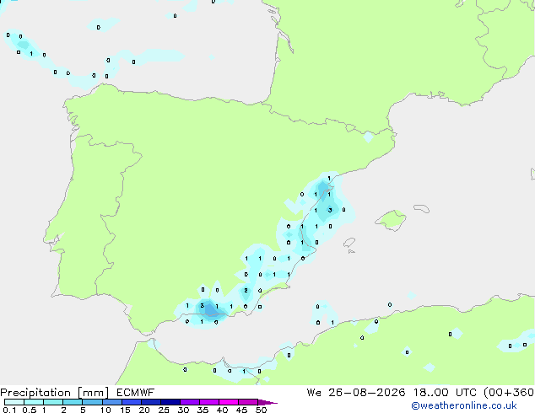Click the "Precipitation [mm]" title text
Viewport: 535px width, 413px height.
coord(55,393)
